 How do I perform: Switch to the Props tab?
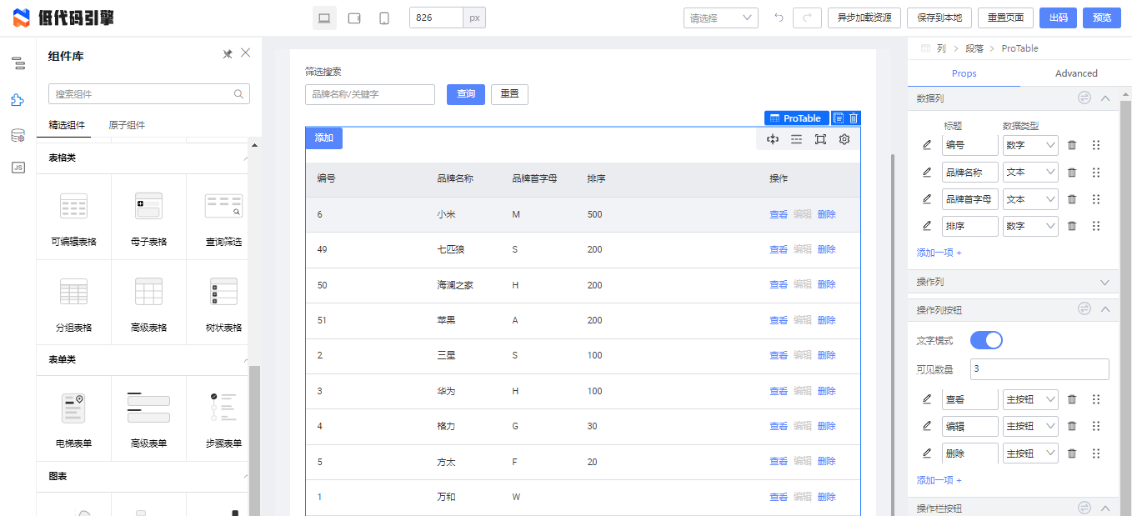pyautogui.click(x=964, y=73)
